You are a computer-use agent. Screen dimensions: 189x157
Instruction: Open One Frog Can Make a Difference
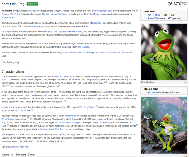[x=100, y=52]
